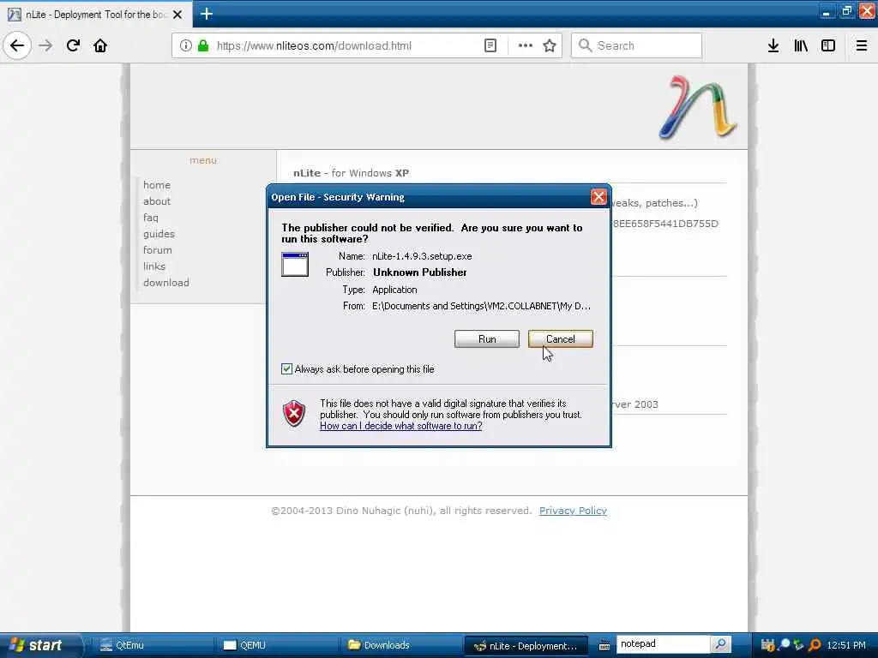Open page actions three-dot menu
Screen dimensions: 878x658
(x=526, y=46)
